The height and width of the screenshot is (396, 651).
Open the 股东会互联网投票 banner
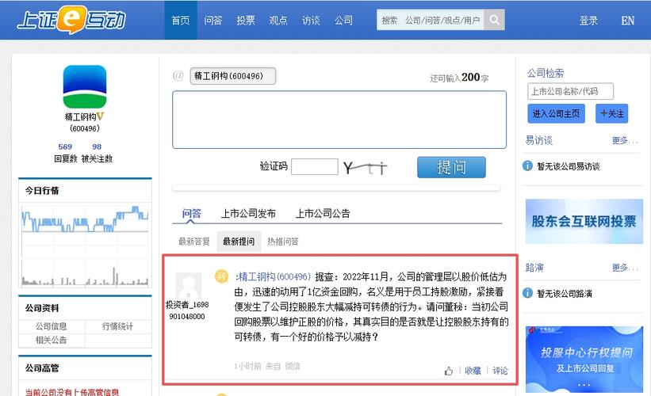(x=584, y=222)
